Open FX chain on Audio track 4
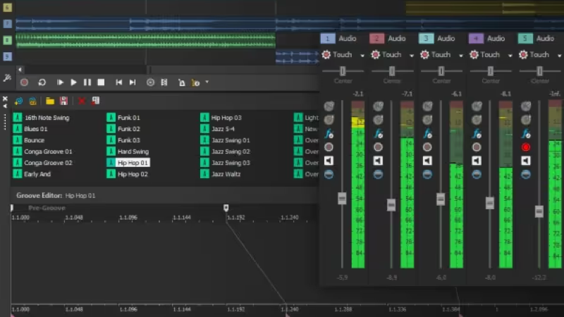 click(477, 134)
